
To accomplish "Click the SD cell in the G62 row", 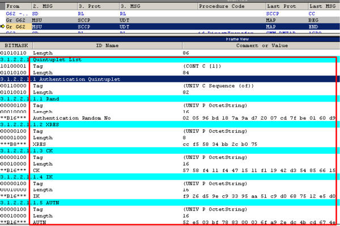I will coord(35,14).
